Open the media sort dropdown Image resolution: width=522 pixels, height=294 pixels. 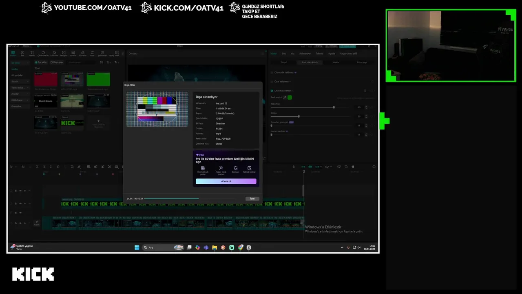[109, 62]
